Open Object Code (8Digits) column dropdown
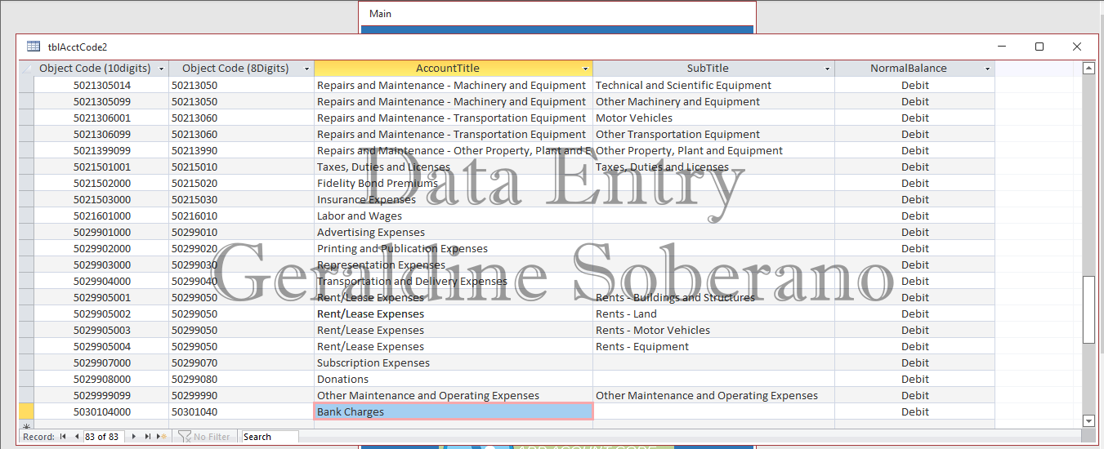Image resolution: width=1104 pixels, height=449 pixels. (307, 69)
